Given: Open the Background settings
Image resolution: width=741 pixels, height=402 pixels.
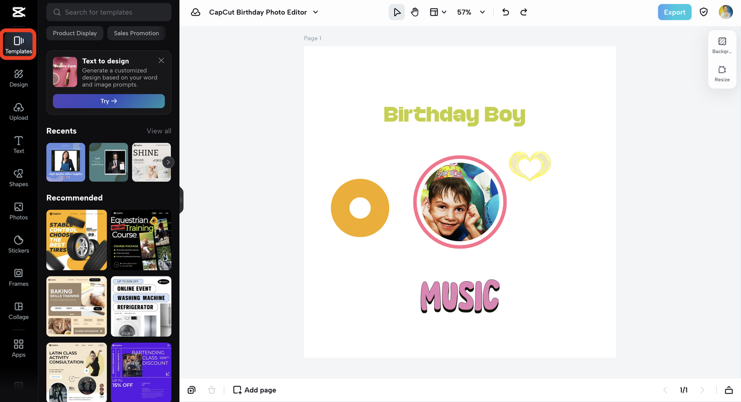Looking at the screenshot, I should click(x=722, y=46).
